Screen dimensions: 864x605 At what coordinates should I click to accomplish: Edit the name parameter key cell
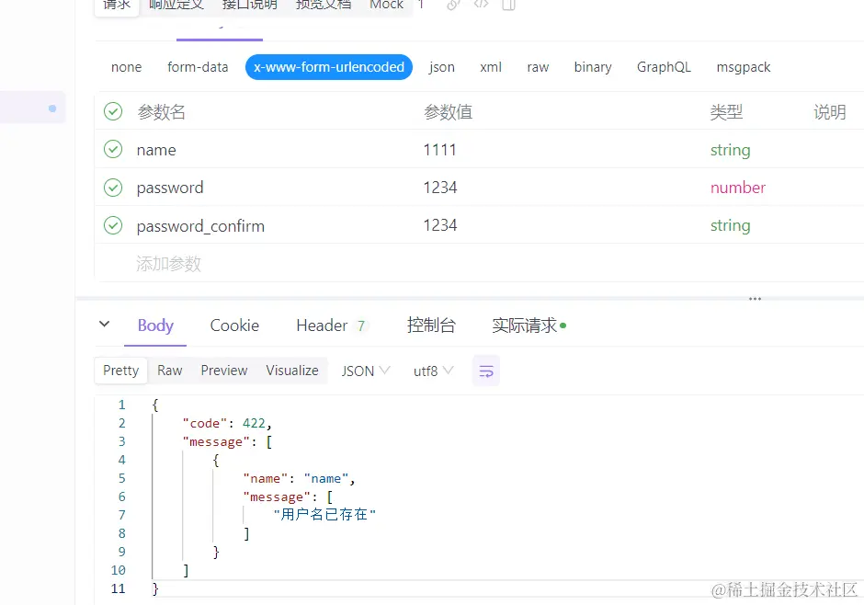point(156,150)
